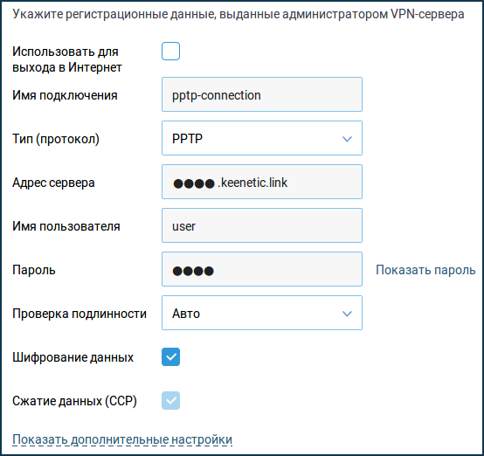
Task: Click the Шифрование данных label text
Action: click(73, 357)
